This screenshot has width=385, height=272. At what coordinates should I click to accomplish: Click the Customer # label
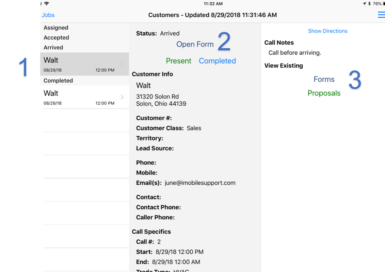coord(154,118)
